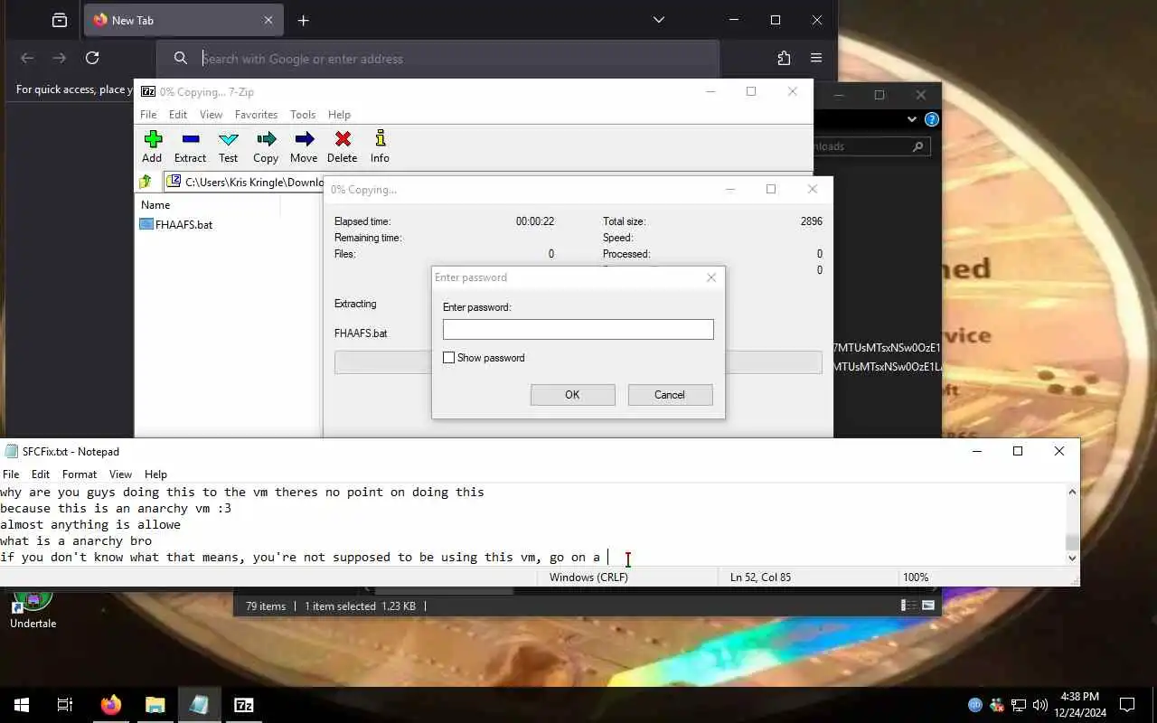Open the Notepad View menu
The height and width of the screenshot is (723, 1157).
[x=120, y=474]
